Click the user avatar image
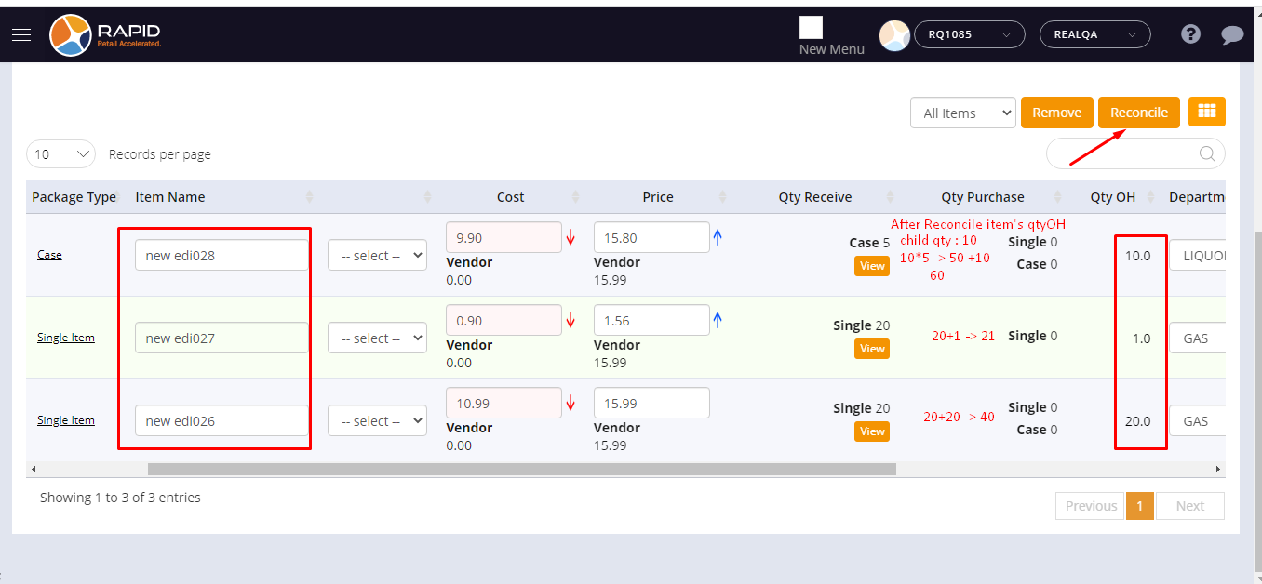The height and width of the screenshot is (584, 1262). pyautogui.click(x=894, y=35)
